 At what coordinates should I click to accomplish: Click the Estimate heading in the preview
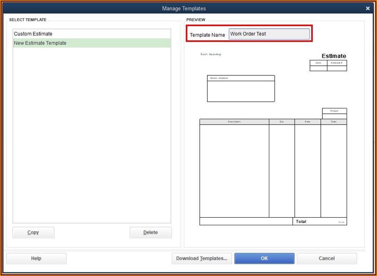(334, 56)
